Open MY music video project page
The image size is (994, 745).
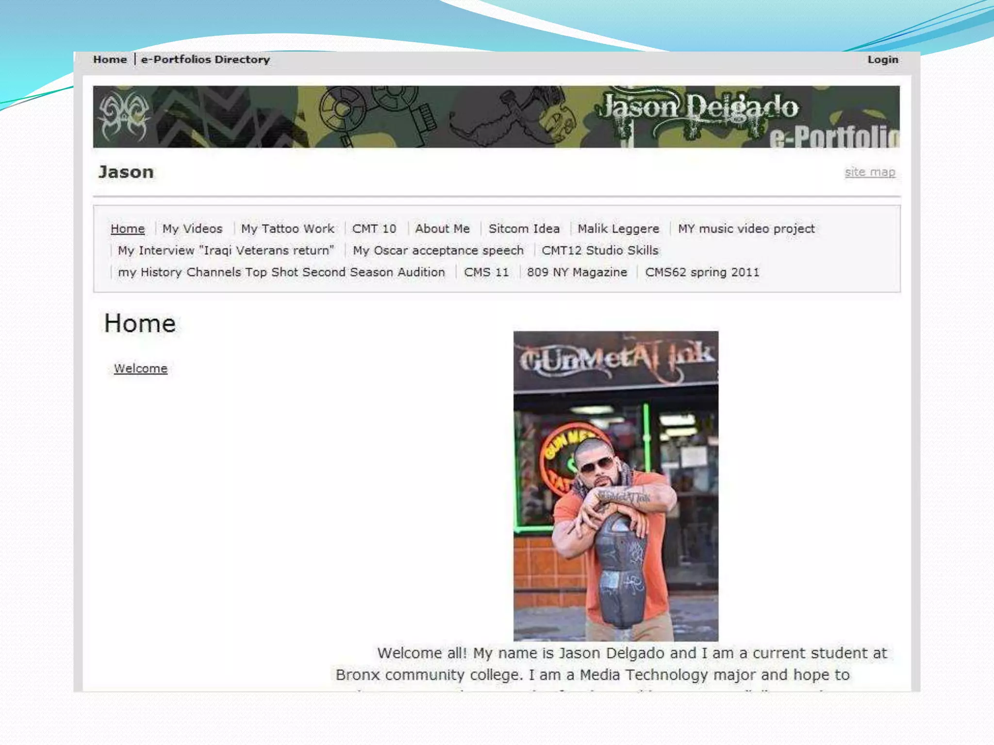[x=746, y=229]
